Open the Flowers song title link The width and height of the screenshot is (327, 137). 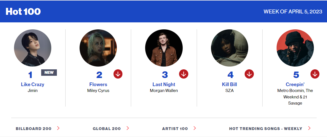coord(98,84)
